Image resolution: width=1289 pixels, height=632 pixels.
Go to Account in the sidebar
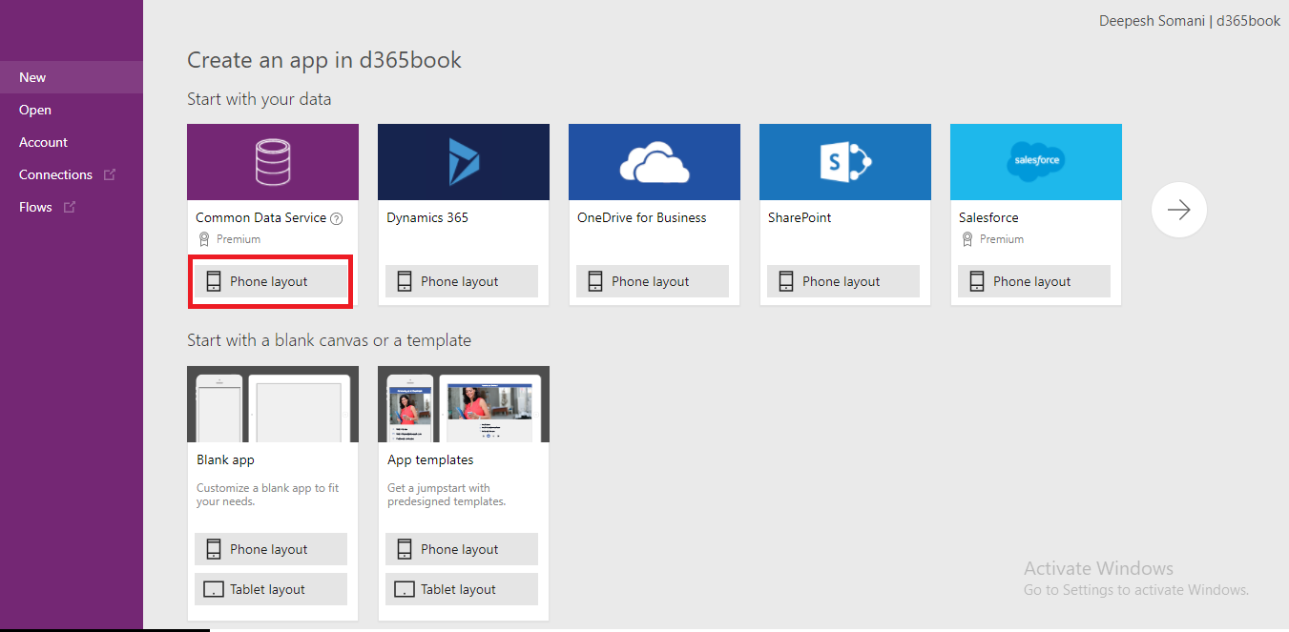point(72,142)
